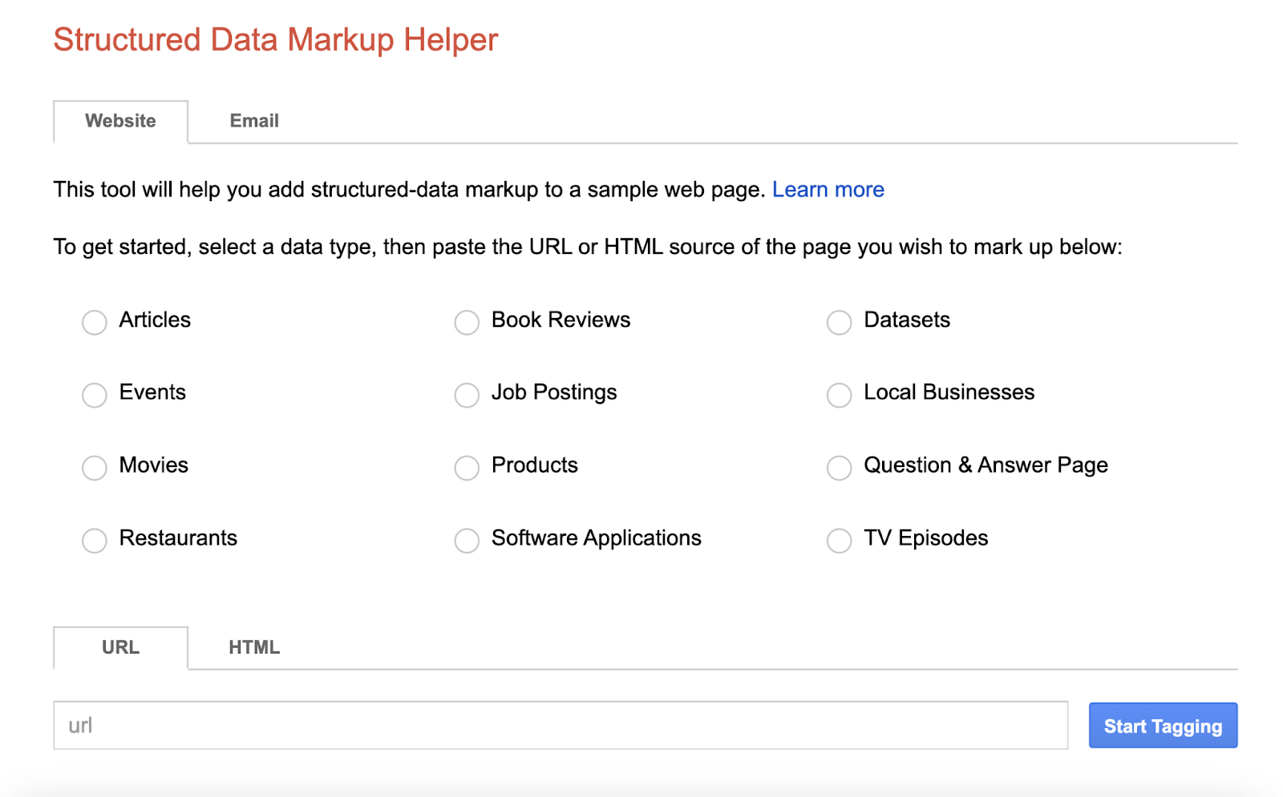Image resolution: width=1283 pixels, height=797 pixels.
Task: Select the Question & Answer Page data type
Action: coord(839,468)
